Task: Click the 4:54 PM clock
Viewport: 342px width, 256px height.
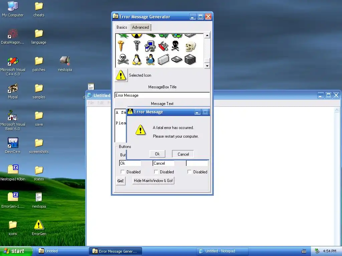Action: (330, 251)
